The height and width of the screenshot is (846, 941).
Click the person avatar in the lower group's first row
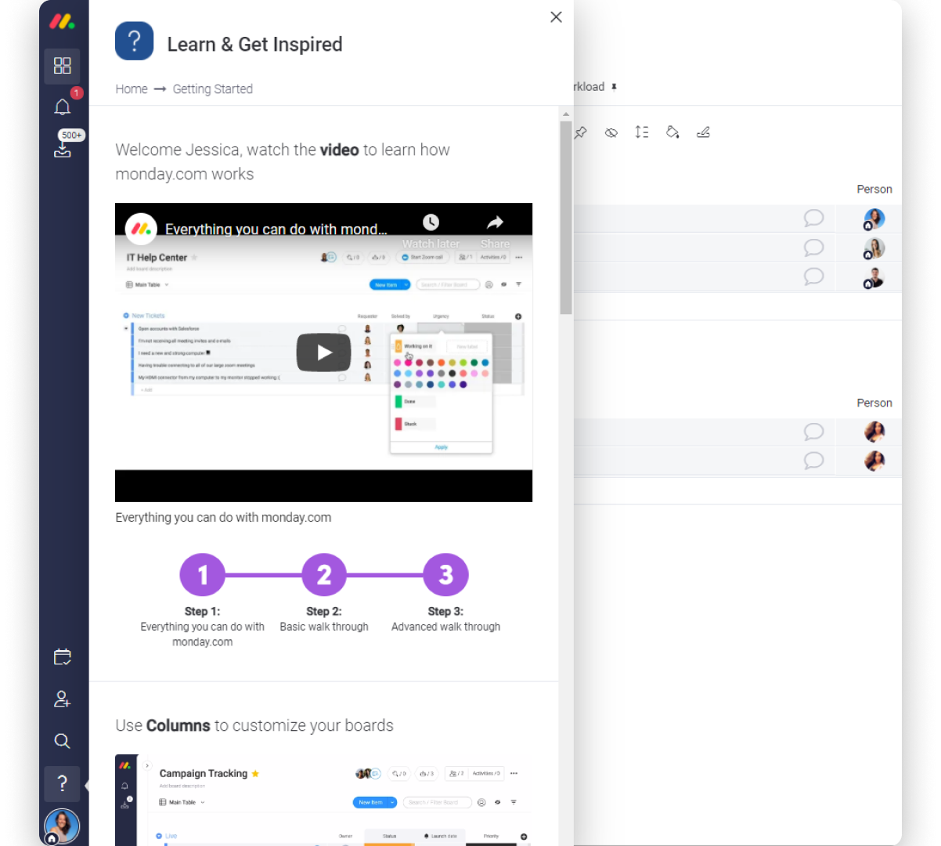point(874,432)
